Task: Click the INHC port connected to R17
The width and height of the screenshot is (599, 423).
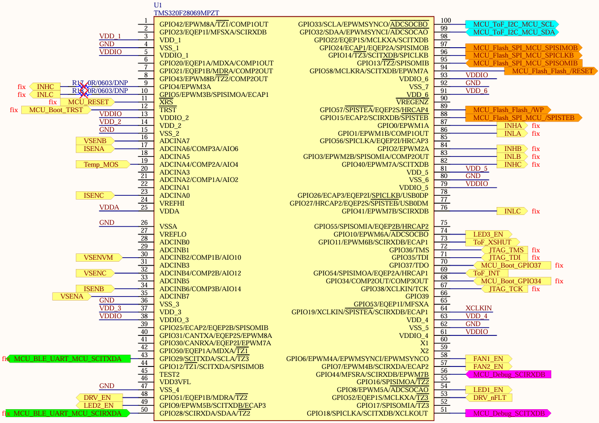Action: [x=45, y=87]
